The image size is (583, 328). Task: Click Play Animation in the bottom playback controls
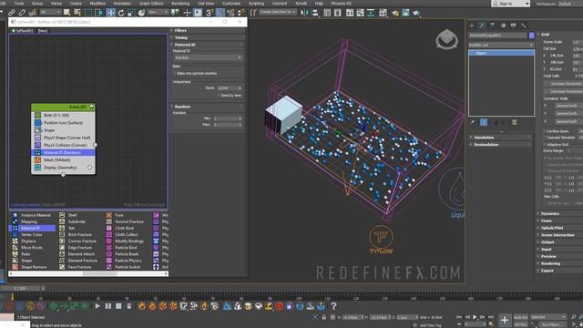tap(475, 317)
